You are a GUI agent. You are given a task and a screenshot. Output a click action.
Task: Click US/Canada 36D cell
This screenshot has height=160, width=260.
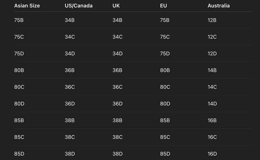point(70,104)
